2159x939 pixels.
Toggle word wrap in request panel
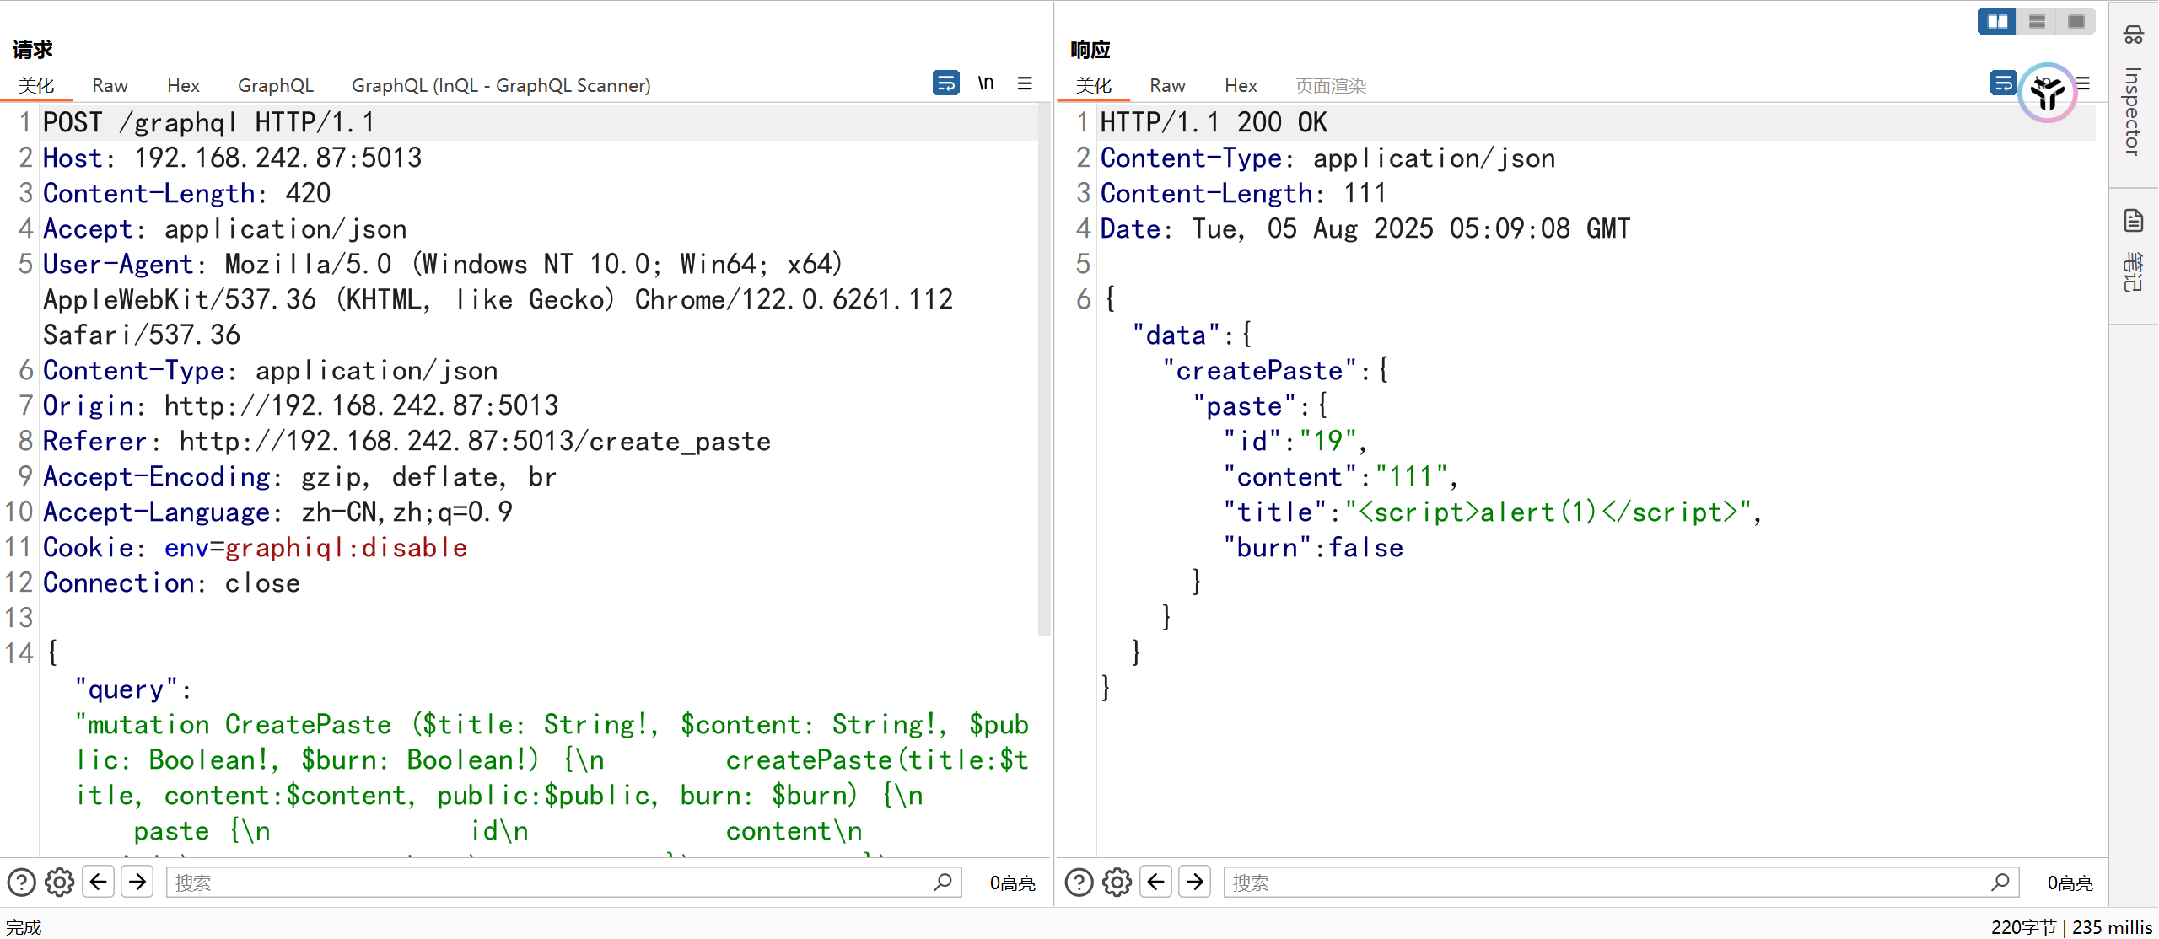pyautogui.click(x=945, y=83)
